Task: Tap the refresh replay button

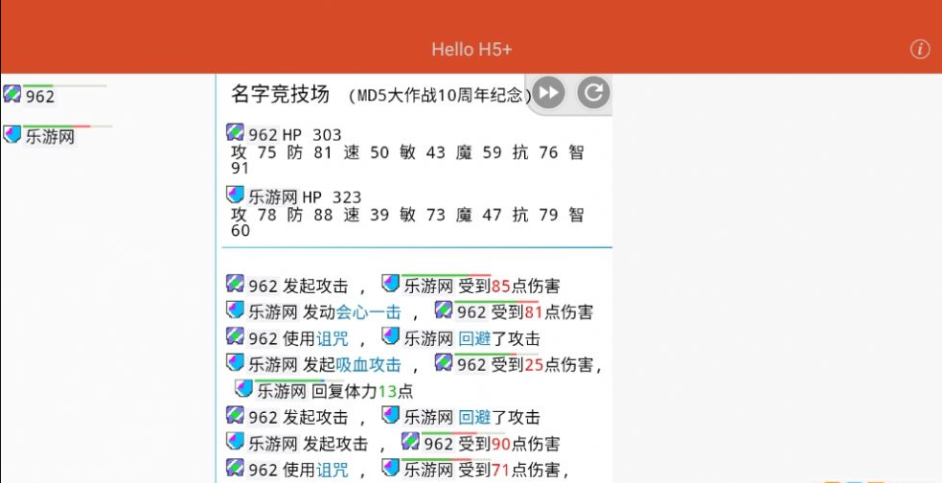Action: (593, 93)
